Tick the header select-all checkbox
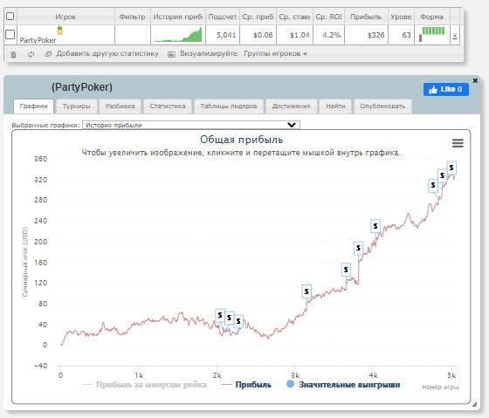This screenshot has width=489, height=418. (10, 17)
